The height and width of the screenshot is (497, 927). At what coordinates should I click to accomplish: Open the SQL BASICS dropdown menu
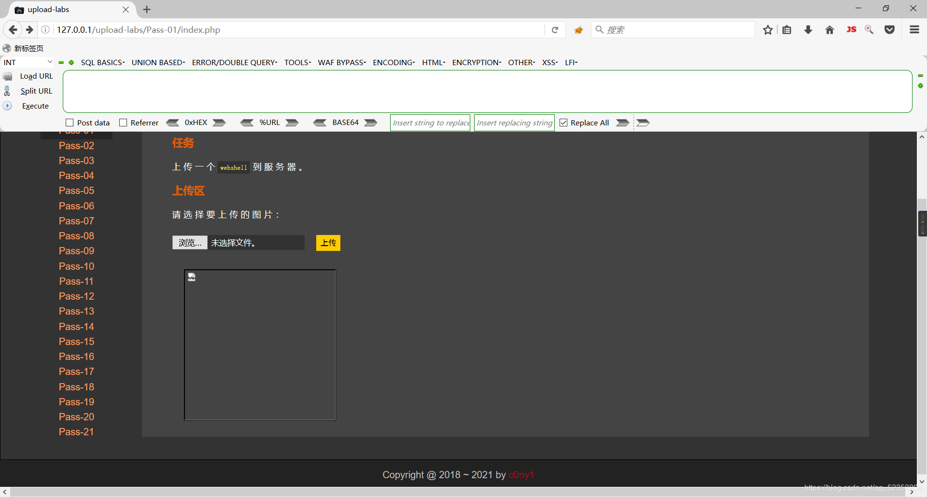(102, 62)
